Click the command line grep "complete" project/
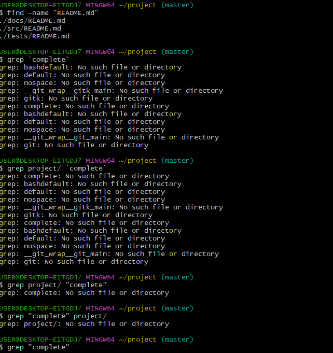This screenshot has width=333, height=353. coord(53,316)
